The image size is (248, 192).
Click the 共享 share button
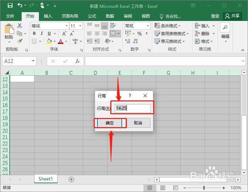[x=232, y=16]
